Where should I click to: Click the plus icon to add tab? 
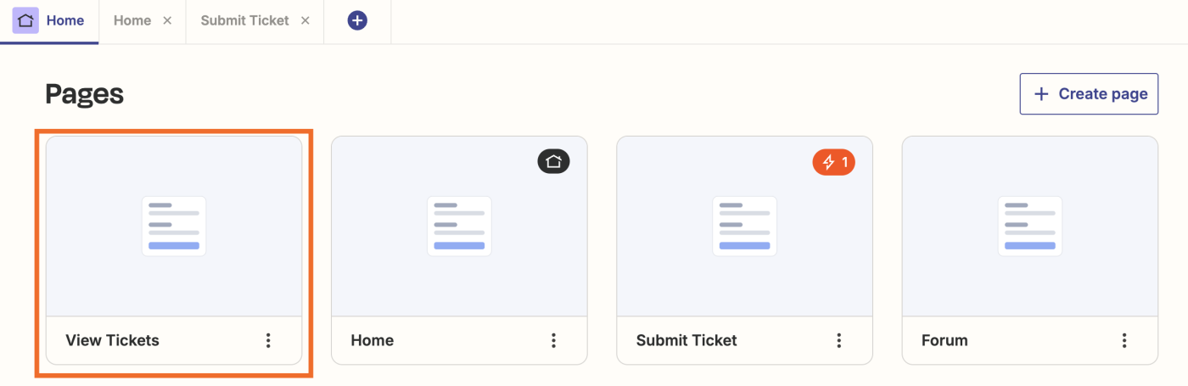357,20
